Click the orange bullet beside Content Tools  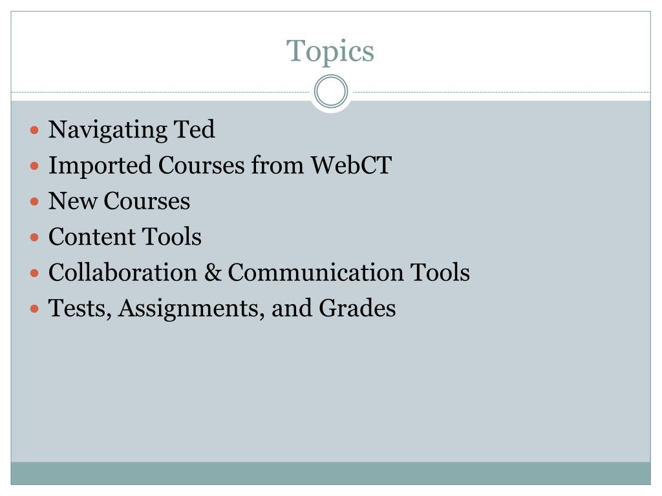[35, 238]
